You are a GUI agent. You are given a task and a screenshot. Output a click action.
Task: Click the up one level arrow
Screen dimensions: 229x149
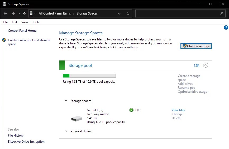point(25,13)
